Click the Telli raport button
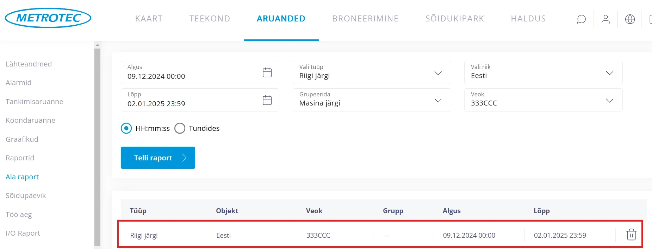The height and width of the screenshot is (249, 652). point(158,158)
